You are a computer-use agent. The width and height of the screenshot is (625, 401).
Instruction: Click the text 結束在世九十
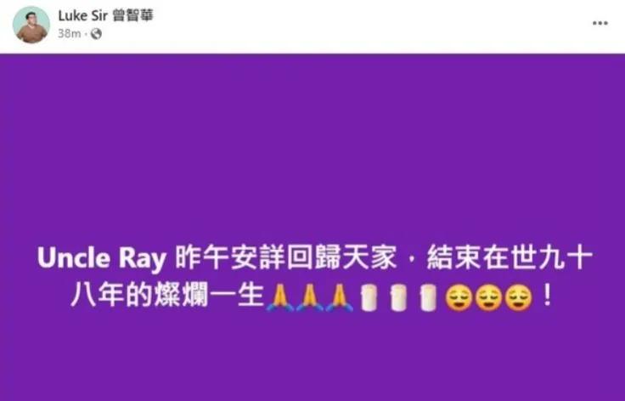pos(510,258)
